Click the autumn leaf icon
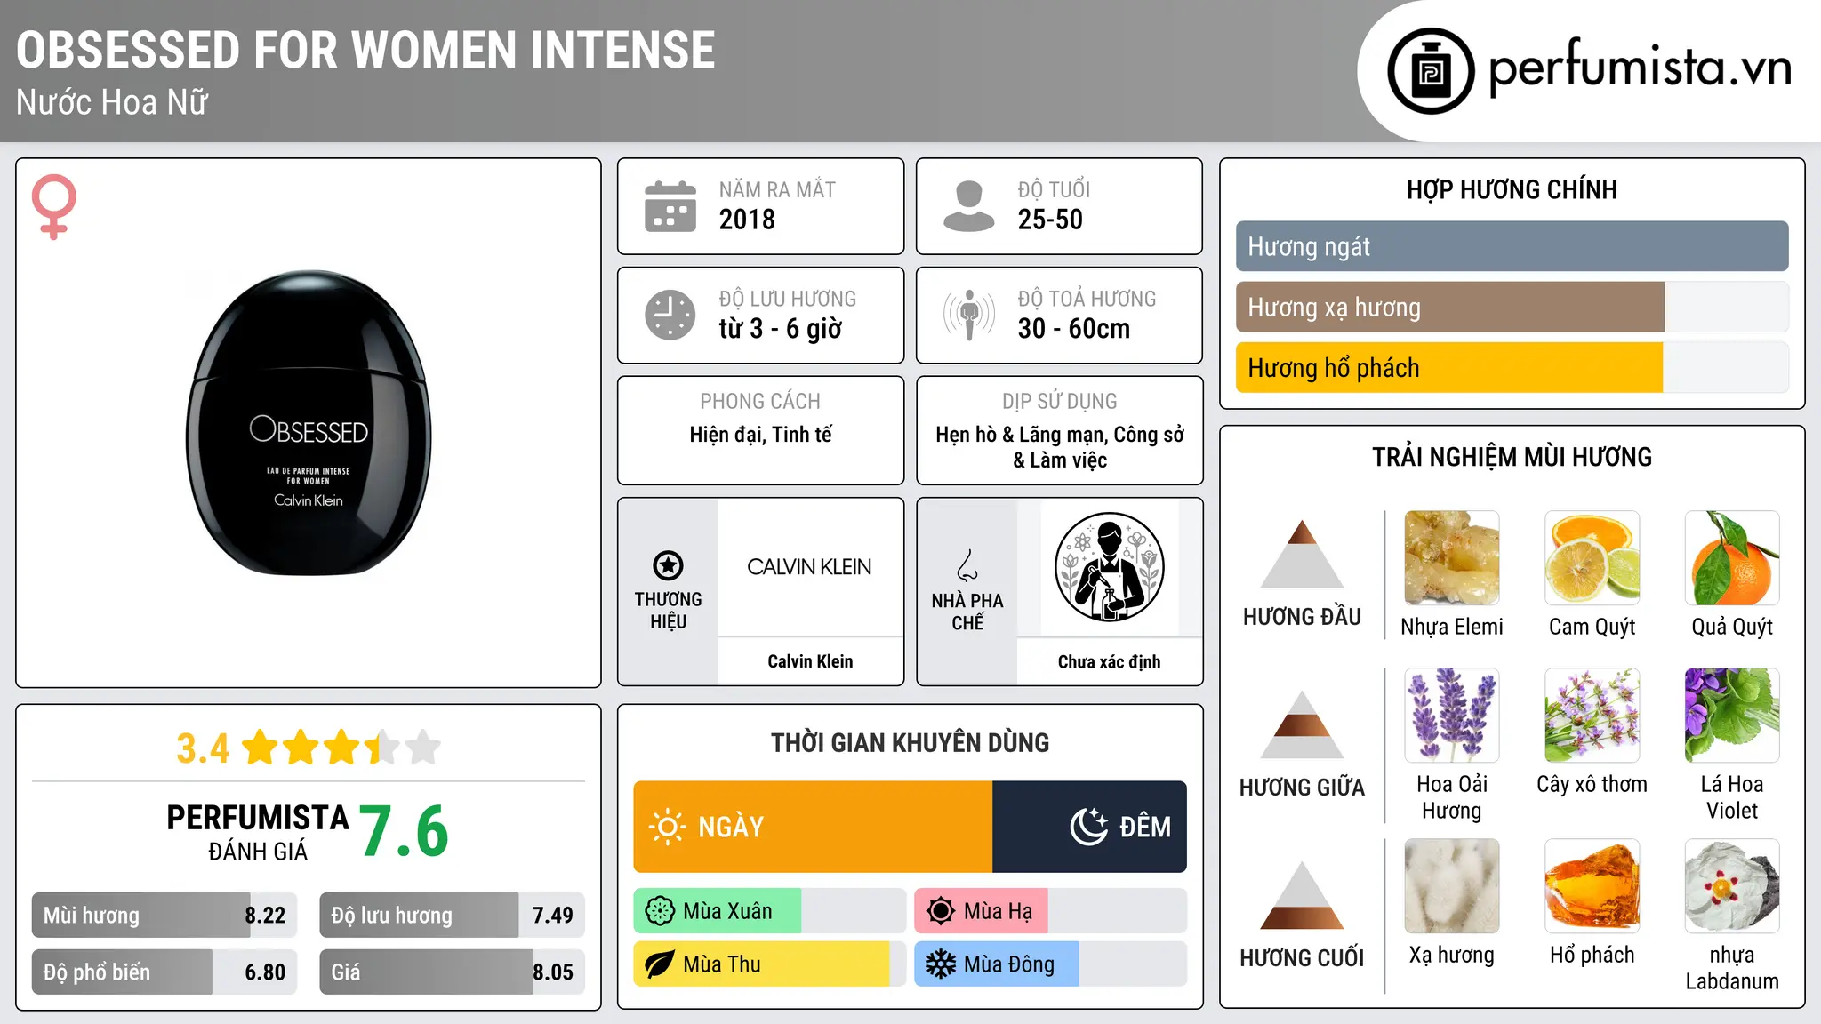The image size is (1821, 1024). click(660, 964)
